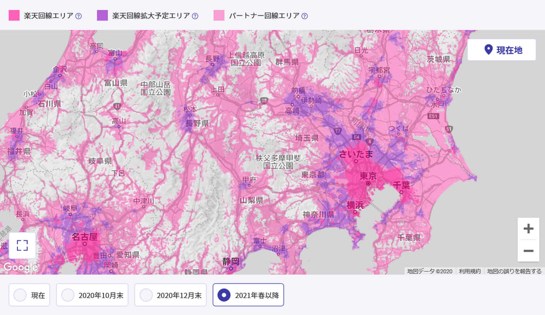Screen dimensions: 545x315
Task: Open help icon beside 楽天回線エリア
Action: [x=79, y=16]
